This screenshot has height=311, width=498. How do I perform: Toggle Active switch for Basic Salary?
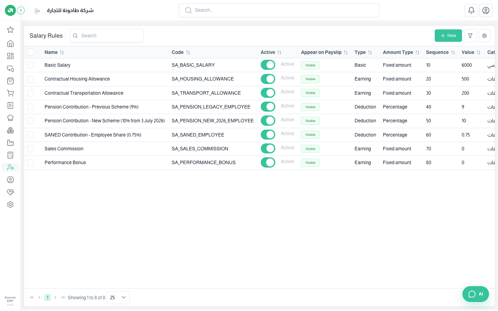pos(268,65)
